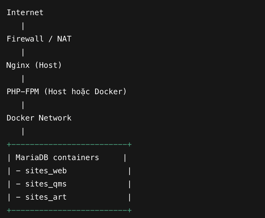Click "Docker)" on the PHP-FPM line
Screen dimensions: 265x218
coord(111,92)
